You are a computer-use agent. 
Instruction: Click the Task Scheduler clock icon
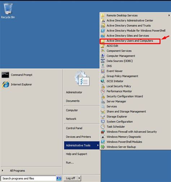pos(103,127)
